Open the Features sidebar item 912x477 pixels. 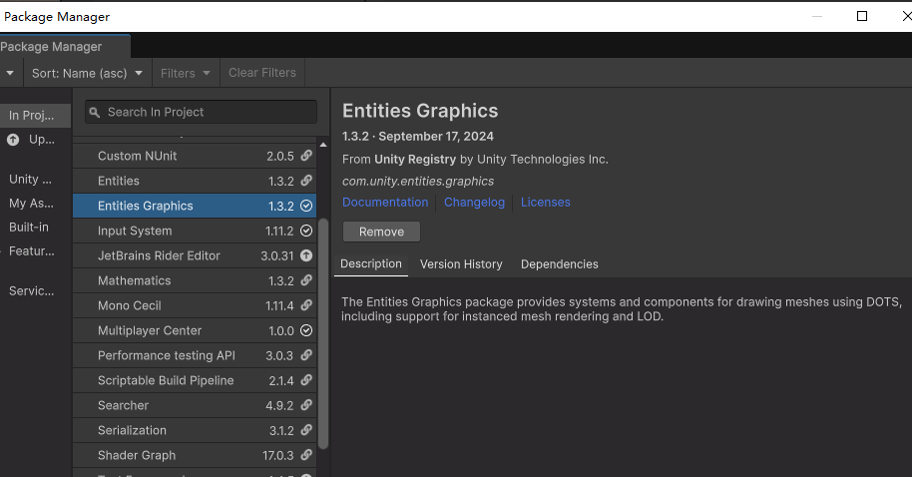(36, 250)
